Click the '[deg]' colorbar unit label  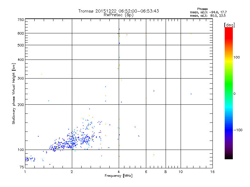[229, 25]
